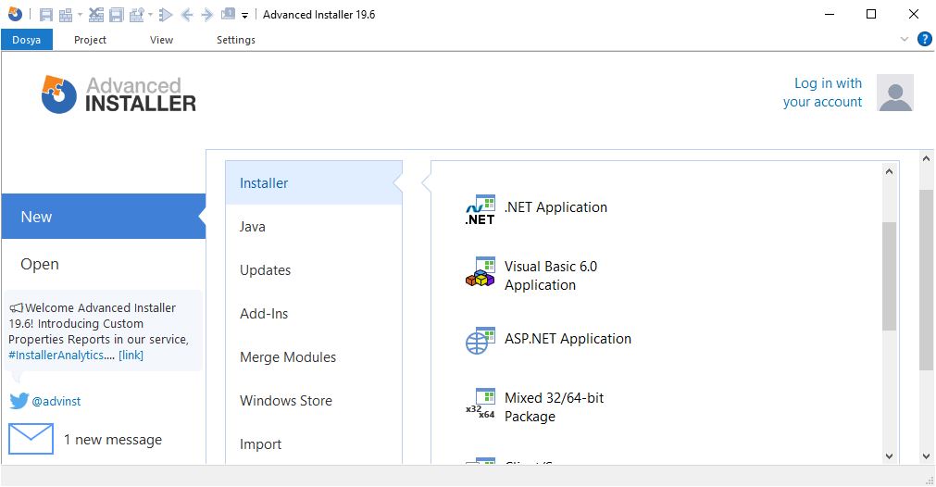Click the user avatar placeholder icon
The height and width of the screenshot is (487, 936).
(x=895, y=93)
